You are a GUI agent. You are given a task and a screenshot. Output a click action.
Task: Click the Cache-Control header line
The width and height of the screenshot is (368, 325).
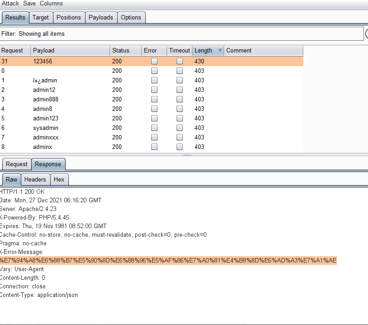[103, 234]
